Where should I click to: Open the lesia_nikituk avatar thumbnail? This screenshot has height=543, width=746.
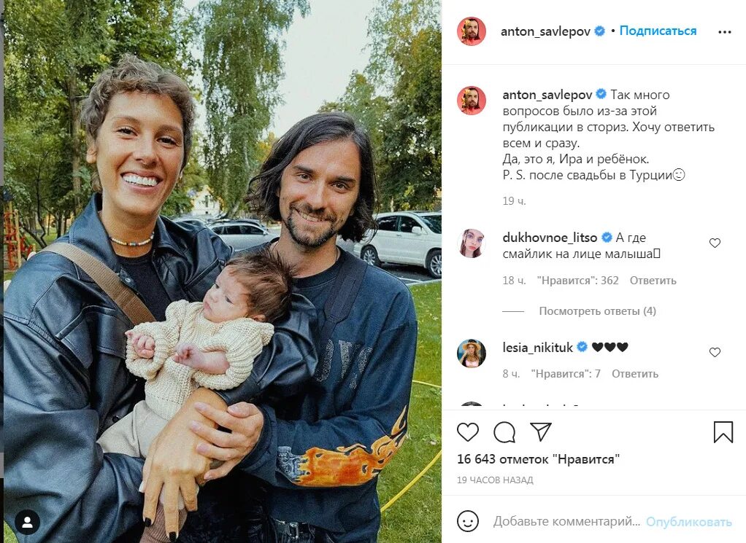[x=472, y=353]
